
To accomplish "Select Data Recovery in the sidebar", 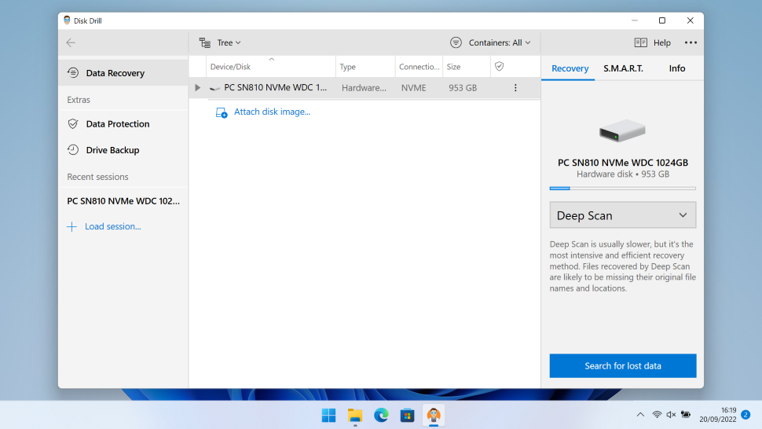I will tap(123, 73).
